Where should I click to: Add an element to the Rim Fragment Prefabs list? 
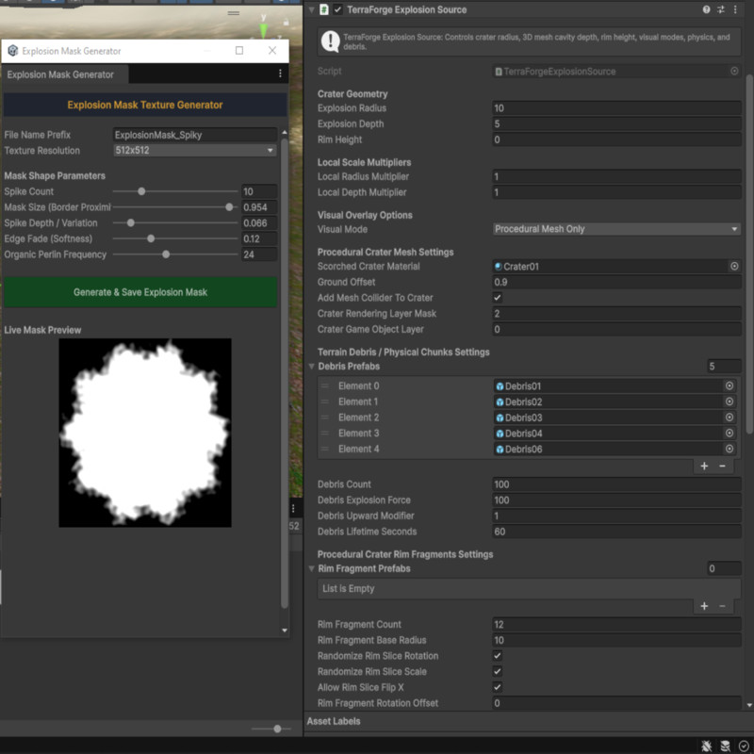(x=704, y=606)
